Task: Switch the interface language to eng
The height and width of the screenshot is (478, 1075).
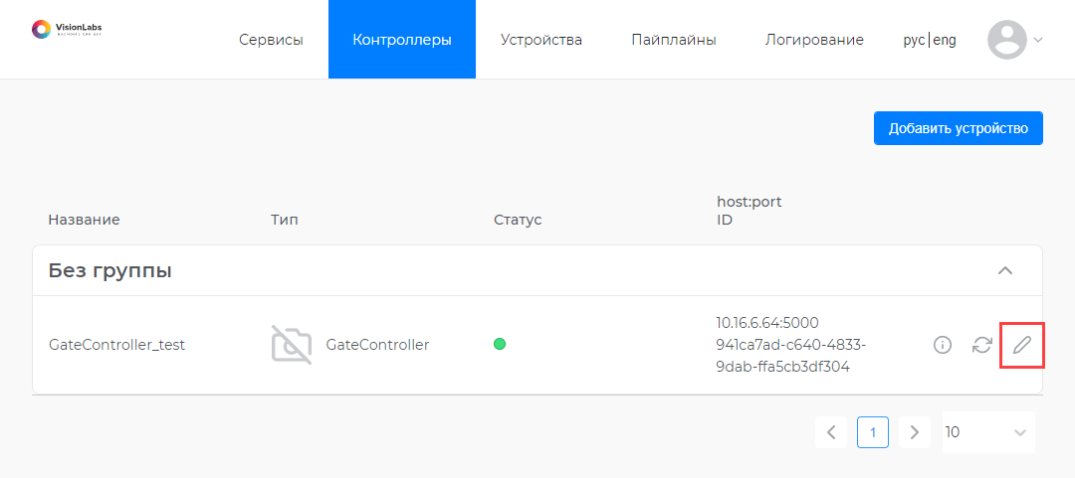Action: click(x=945, y=41)
